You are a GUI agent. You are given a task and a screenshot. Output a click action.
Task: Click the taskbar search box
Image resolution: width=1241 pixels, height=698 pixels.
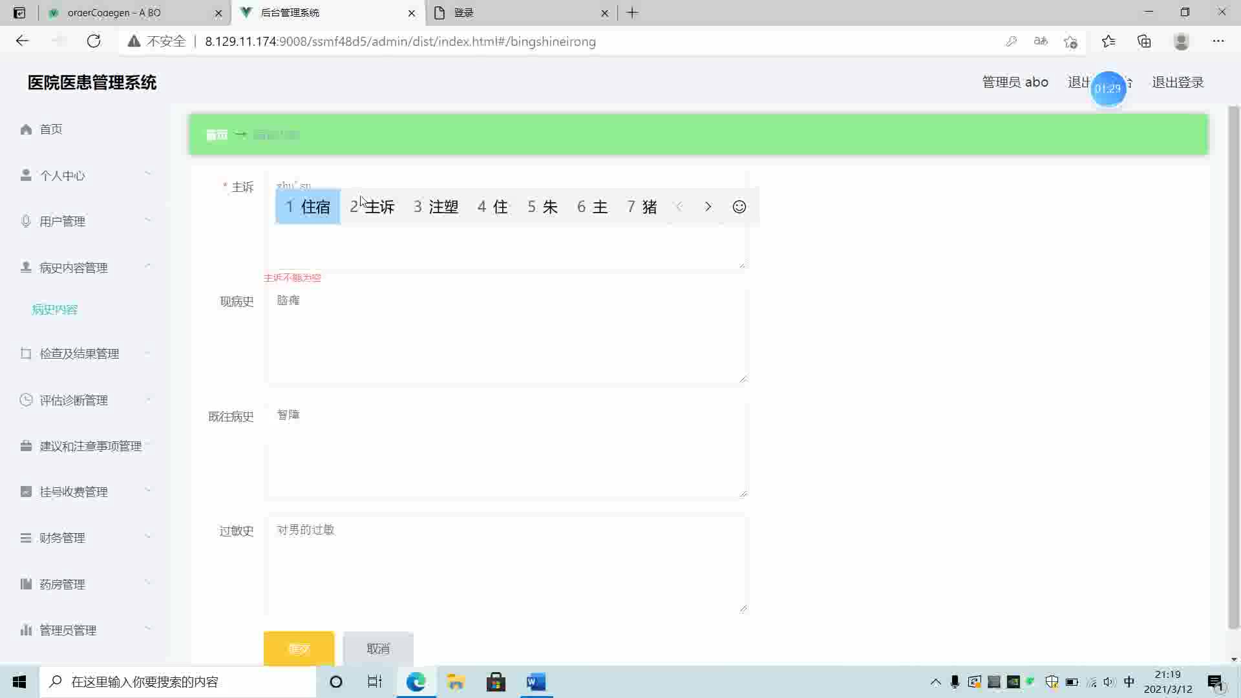click(178, 682)
